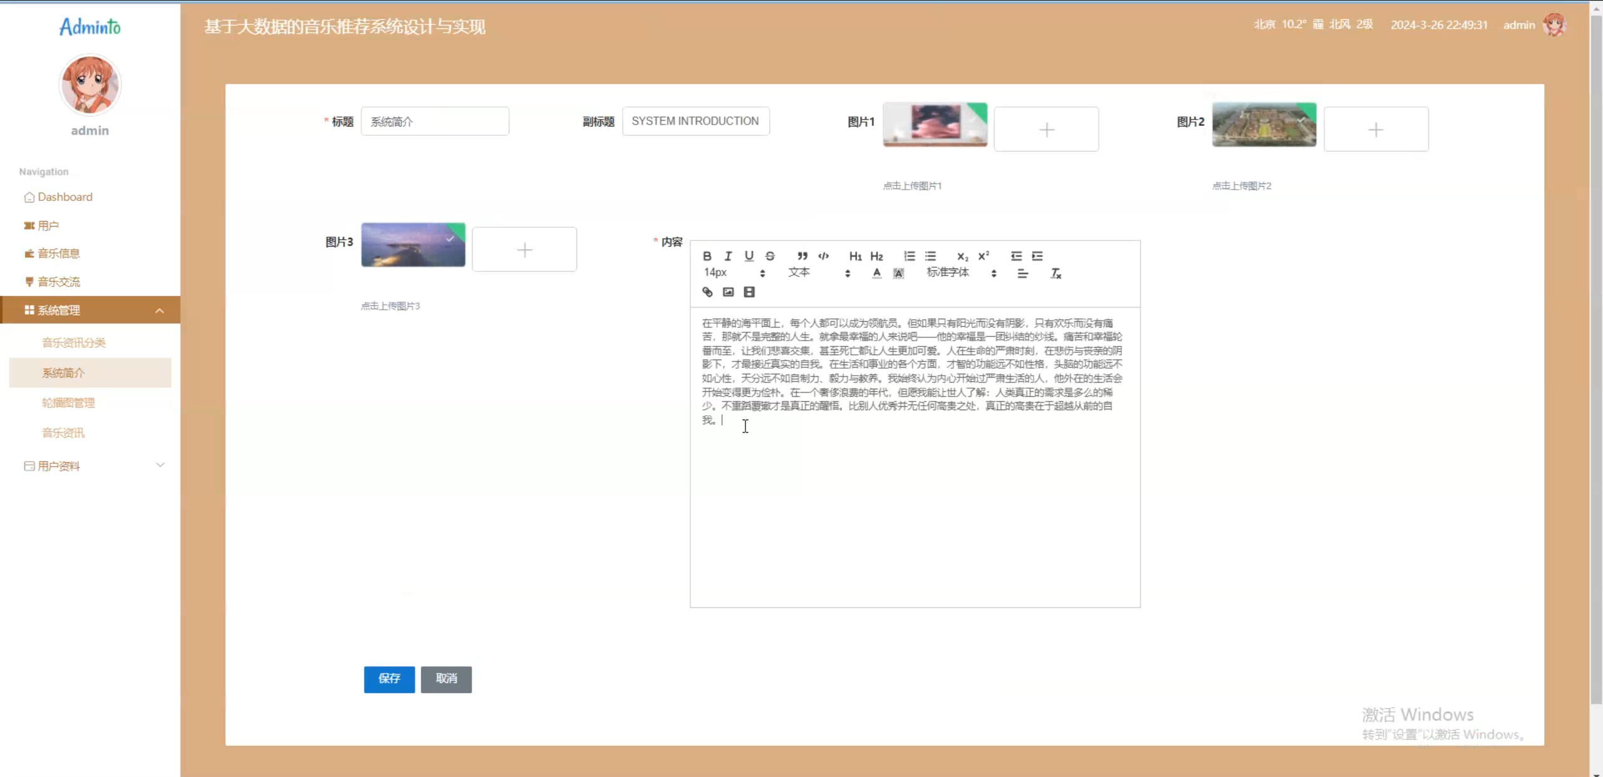This screenshot has height=777, width=1603.
Task: Insert a blockquote in the editor
Action: tap(802, 256)
